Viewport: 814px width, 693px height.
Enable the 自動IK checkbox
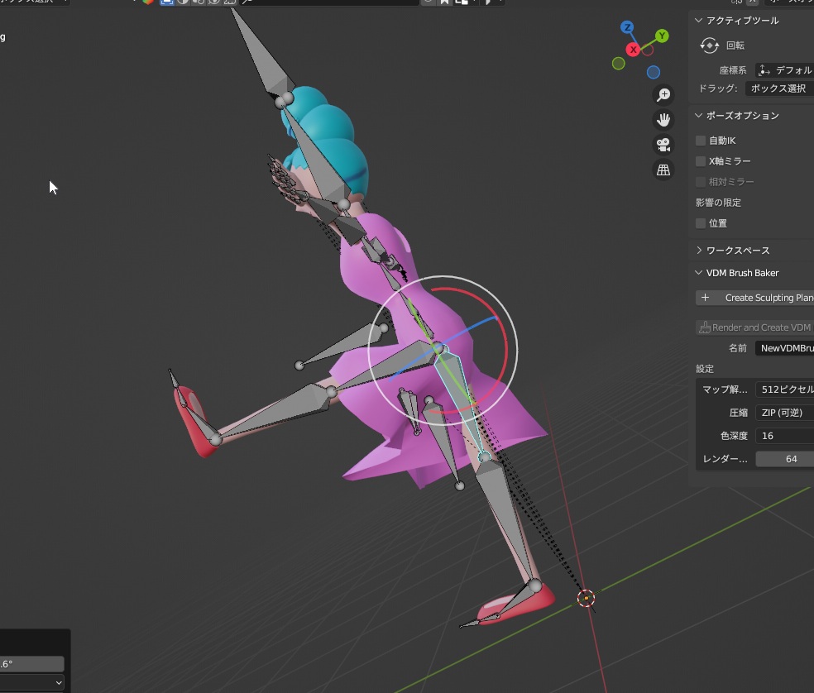coord(701,141)
